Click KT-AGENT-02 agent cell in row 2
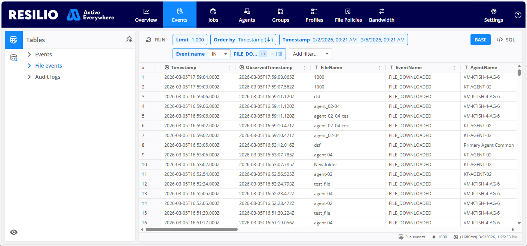 (489, 87)
